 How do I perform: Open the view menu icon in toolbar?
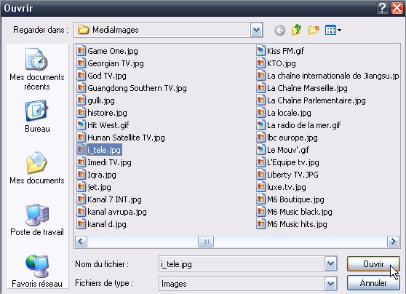point(333,30)
